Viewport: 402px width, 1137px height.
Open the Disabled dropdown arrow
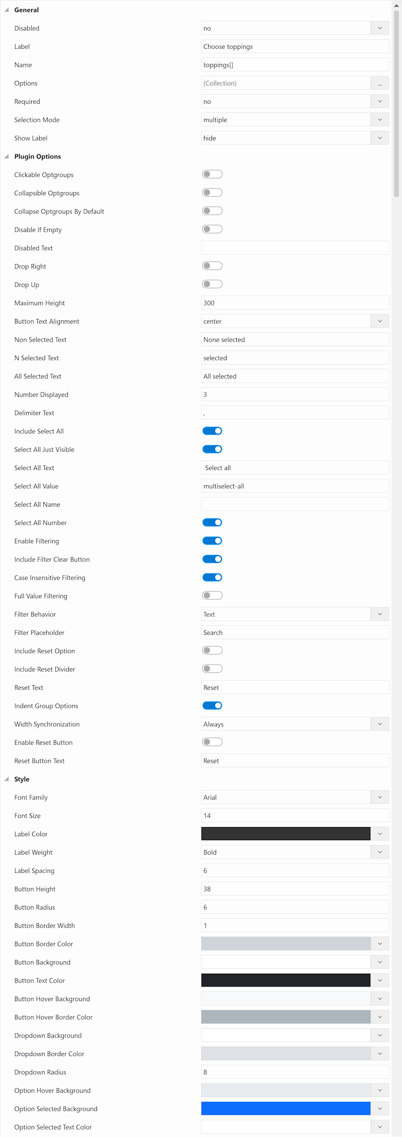pos(380,28)
